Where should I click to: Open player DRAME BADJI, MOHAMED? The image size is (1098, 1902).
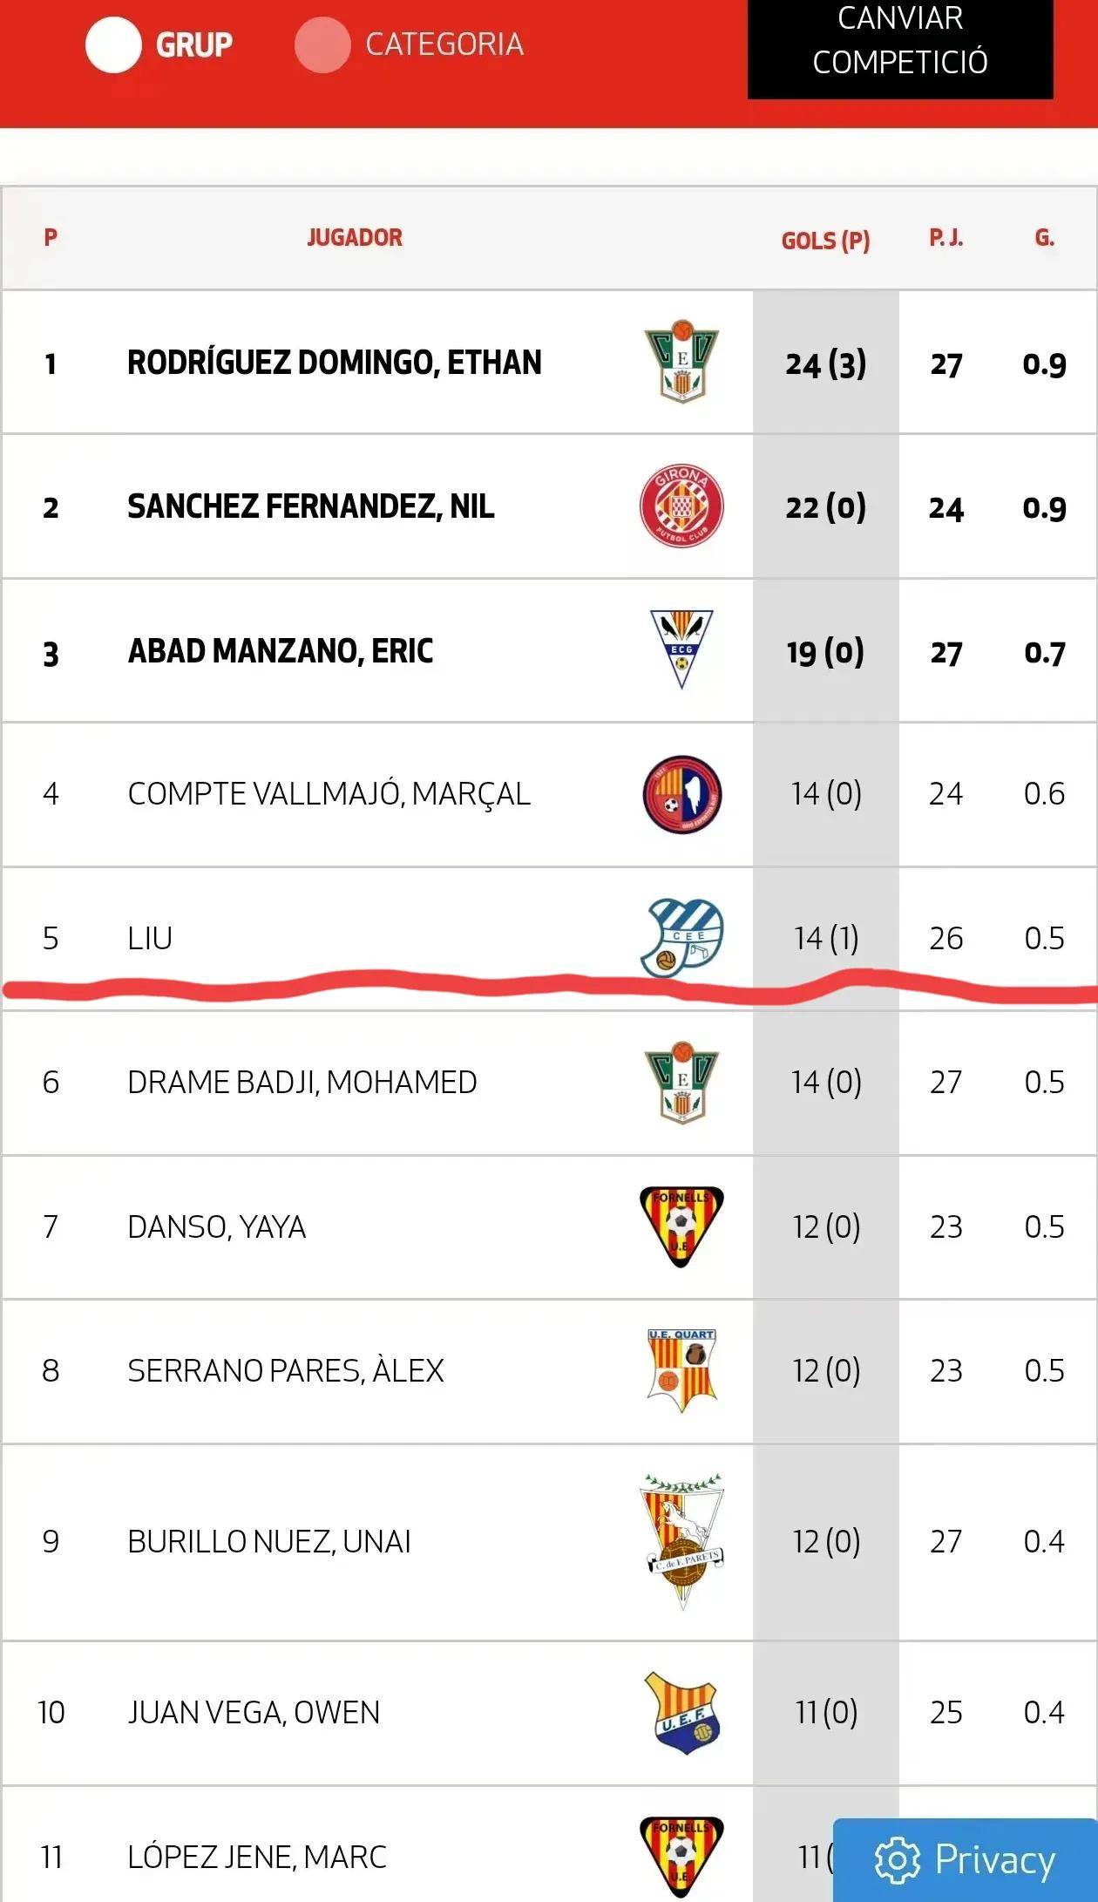[302, 1082]
